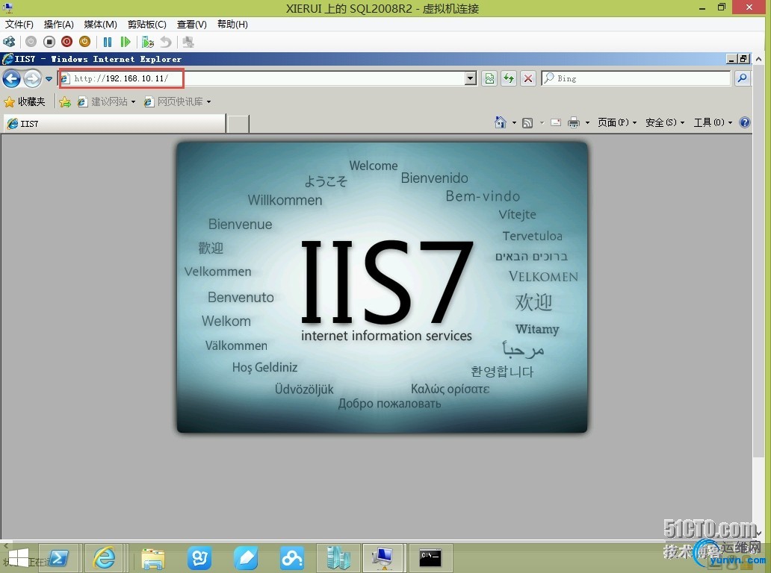771x573 pixels.
Task: Go back with the IE back arrow
Action: [x=12, y=78]
